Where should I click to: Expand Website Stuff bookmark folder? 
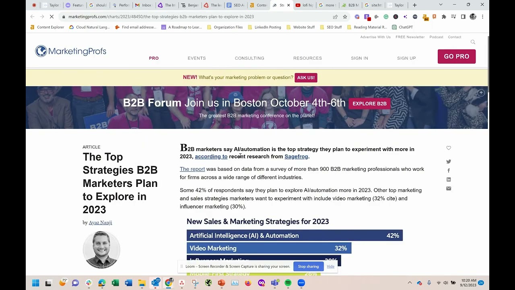[301, 27]
